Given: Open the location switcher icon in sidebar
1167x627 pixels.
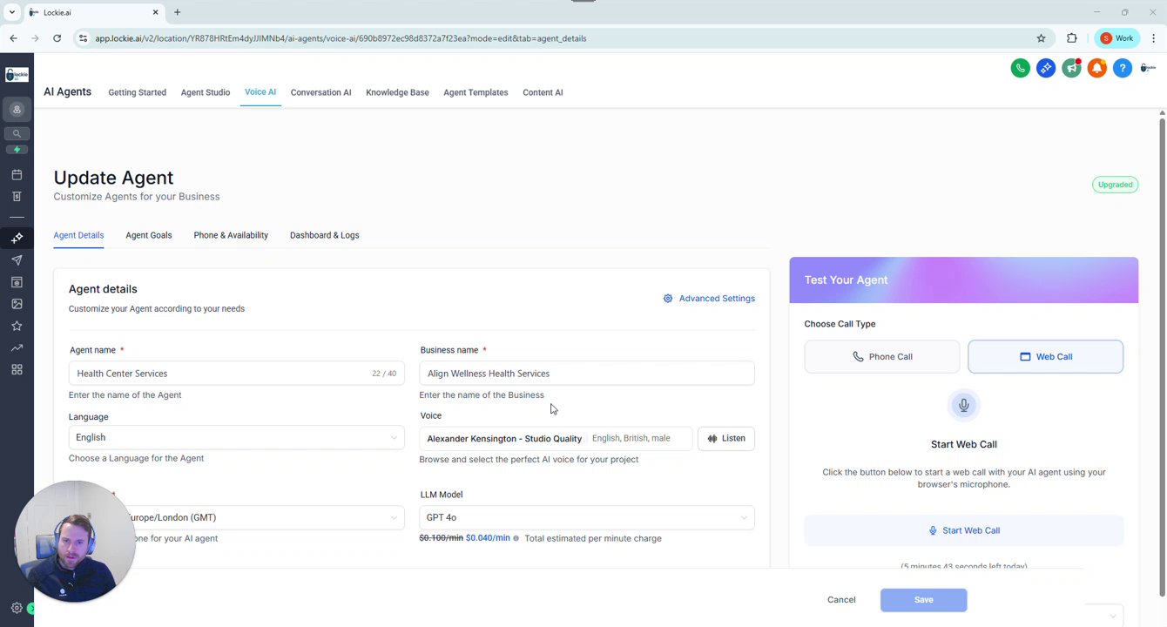Looking at the screenshot, I should [x=17, y=110].
